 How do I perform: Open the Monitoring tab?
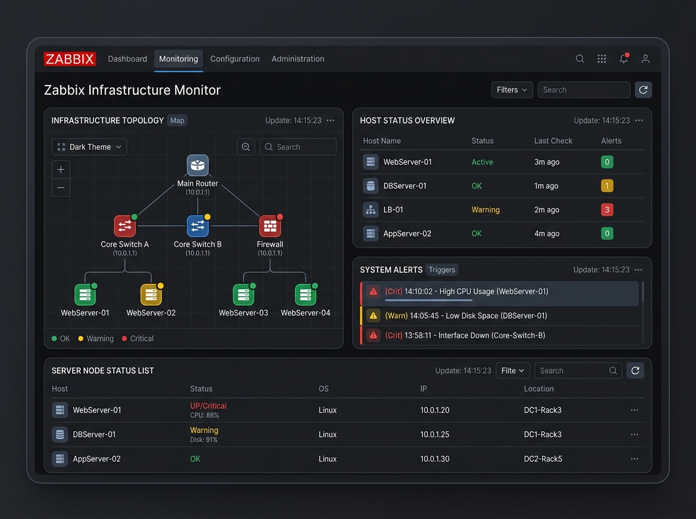(179, 59)
